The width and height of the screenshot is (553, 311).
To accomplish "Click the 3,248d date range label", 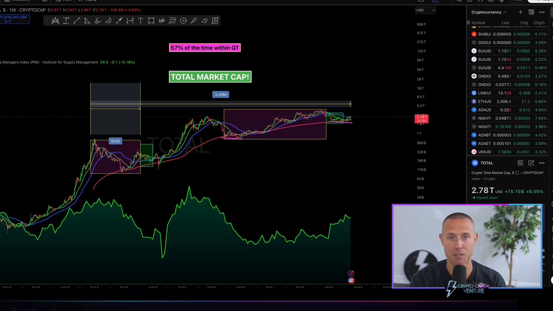I will (x=221, y=94).
